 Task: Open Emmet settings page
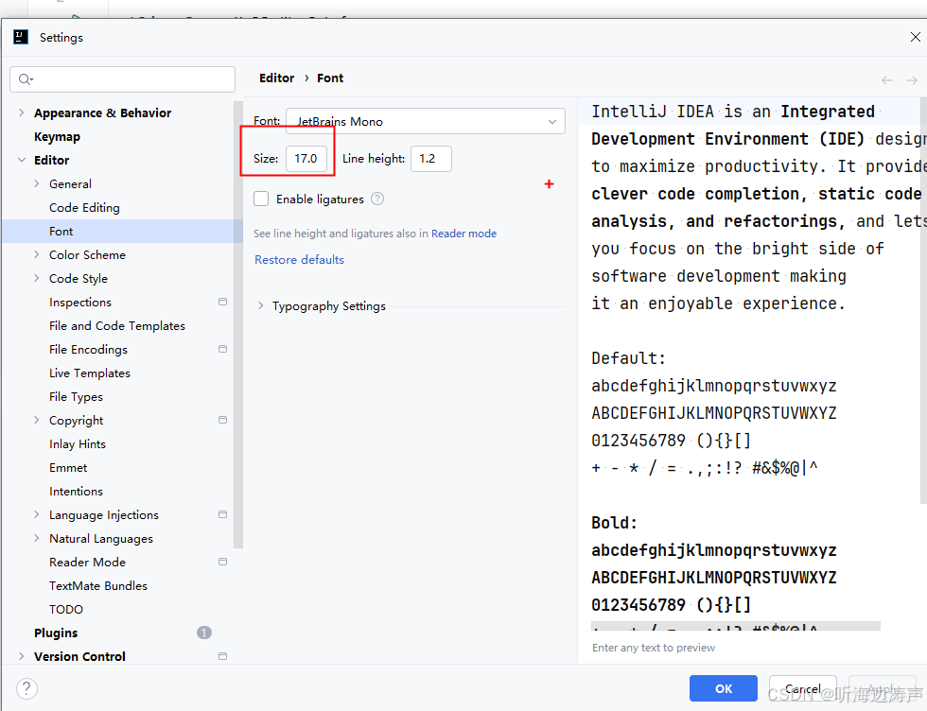68,467
